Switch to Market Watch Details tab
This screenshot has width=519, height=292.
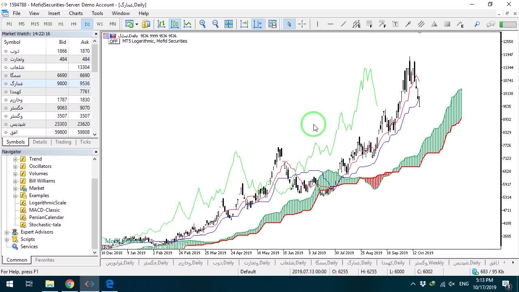(x=40, y=142)
